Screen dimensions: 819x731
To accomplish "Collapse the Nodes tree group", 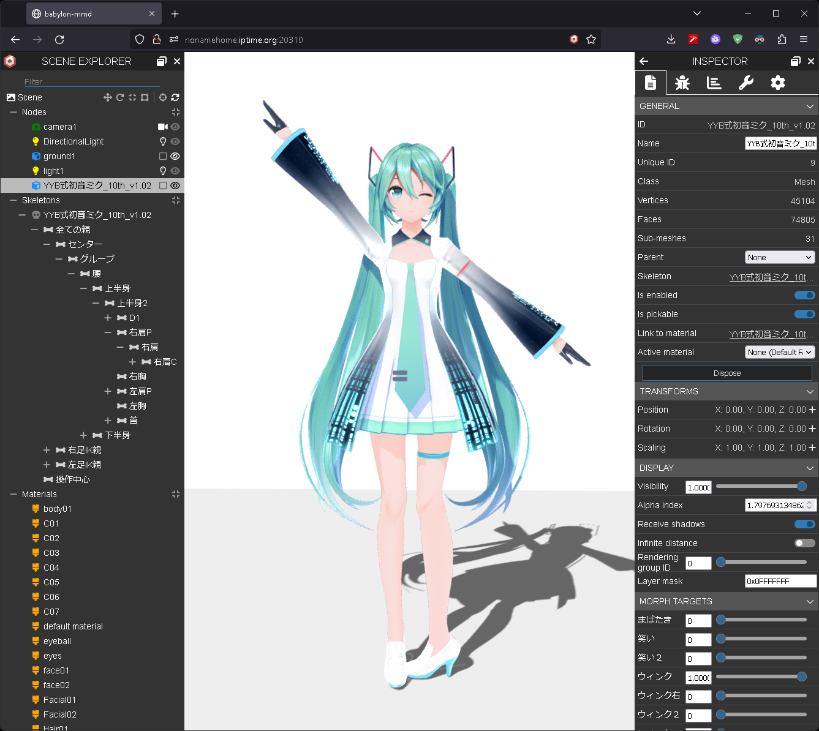I will point(13,112).
